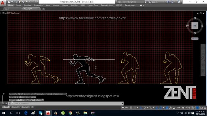
Task: Switch to the Layout1 tab
Action: coord(15,107)
